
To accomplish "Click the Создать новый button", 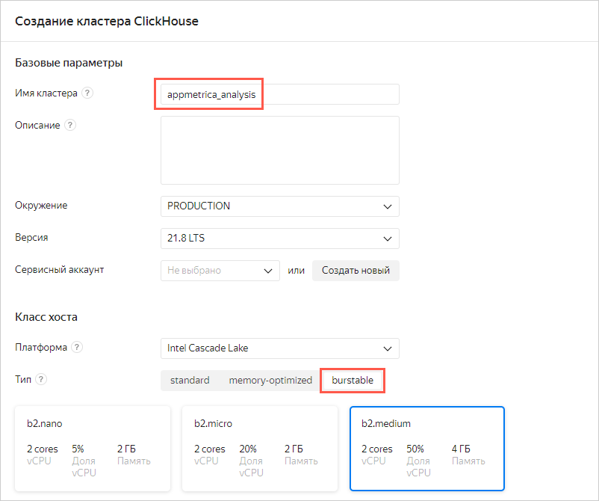I will 356,271.
